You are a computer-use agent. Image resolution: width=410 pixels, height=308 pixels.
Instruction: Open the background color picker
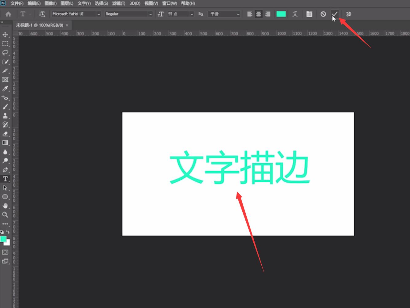coord(8,243)
